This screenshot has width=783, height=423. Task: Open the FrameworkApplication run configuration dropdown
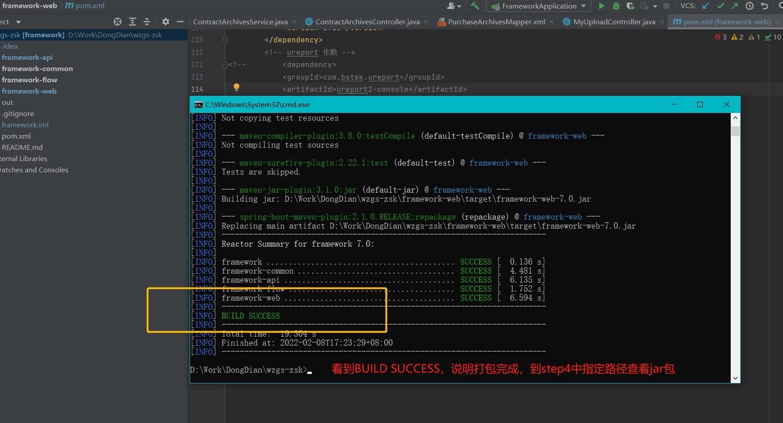click(x=538, y=6)
